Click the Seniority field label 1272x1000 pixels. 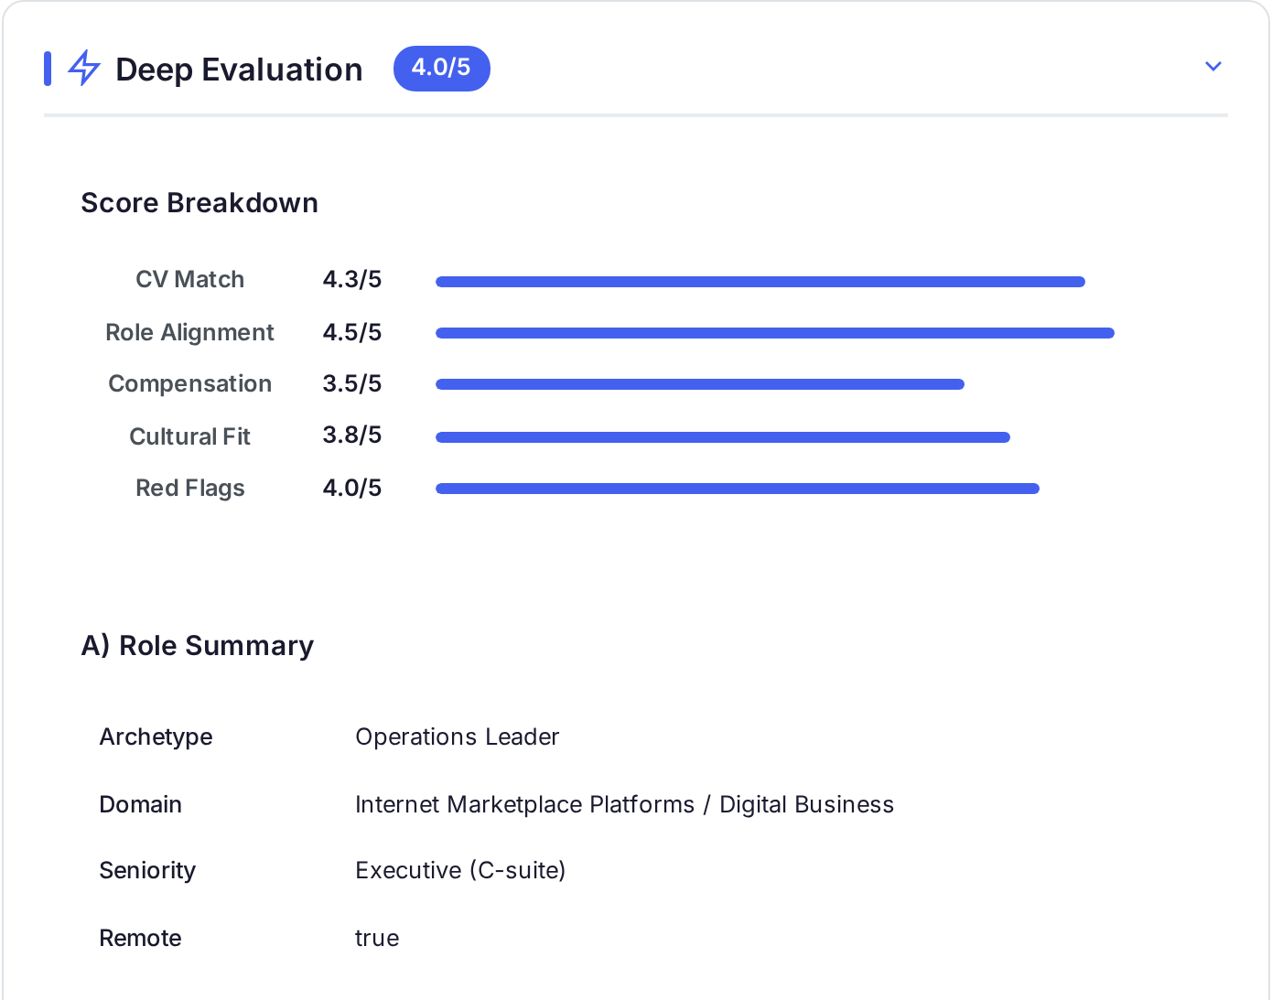(x=147, y=871)
